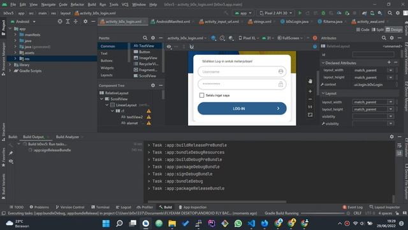Open the VCS menu
The width and height of the screenshot is (408, 230).
click(x=125, y=4)
